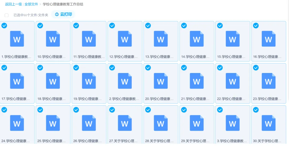Image resolution: width=289 pixels, height=146 pixels.
Task: Open Word icon of file 13.学校心理健康
Action: tap(161, 39)
